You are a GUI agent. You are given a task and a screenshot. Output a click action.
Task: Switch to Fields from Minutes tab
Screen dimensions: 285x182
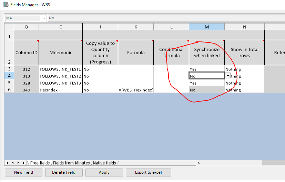[71, 163]
